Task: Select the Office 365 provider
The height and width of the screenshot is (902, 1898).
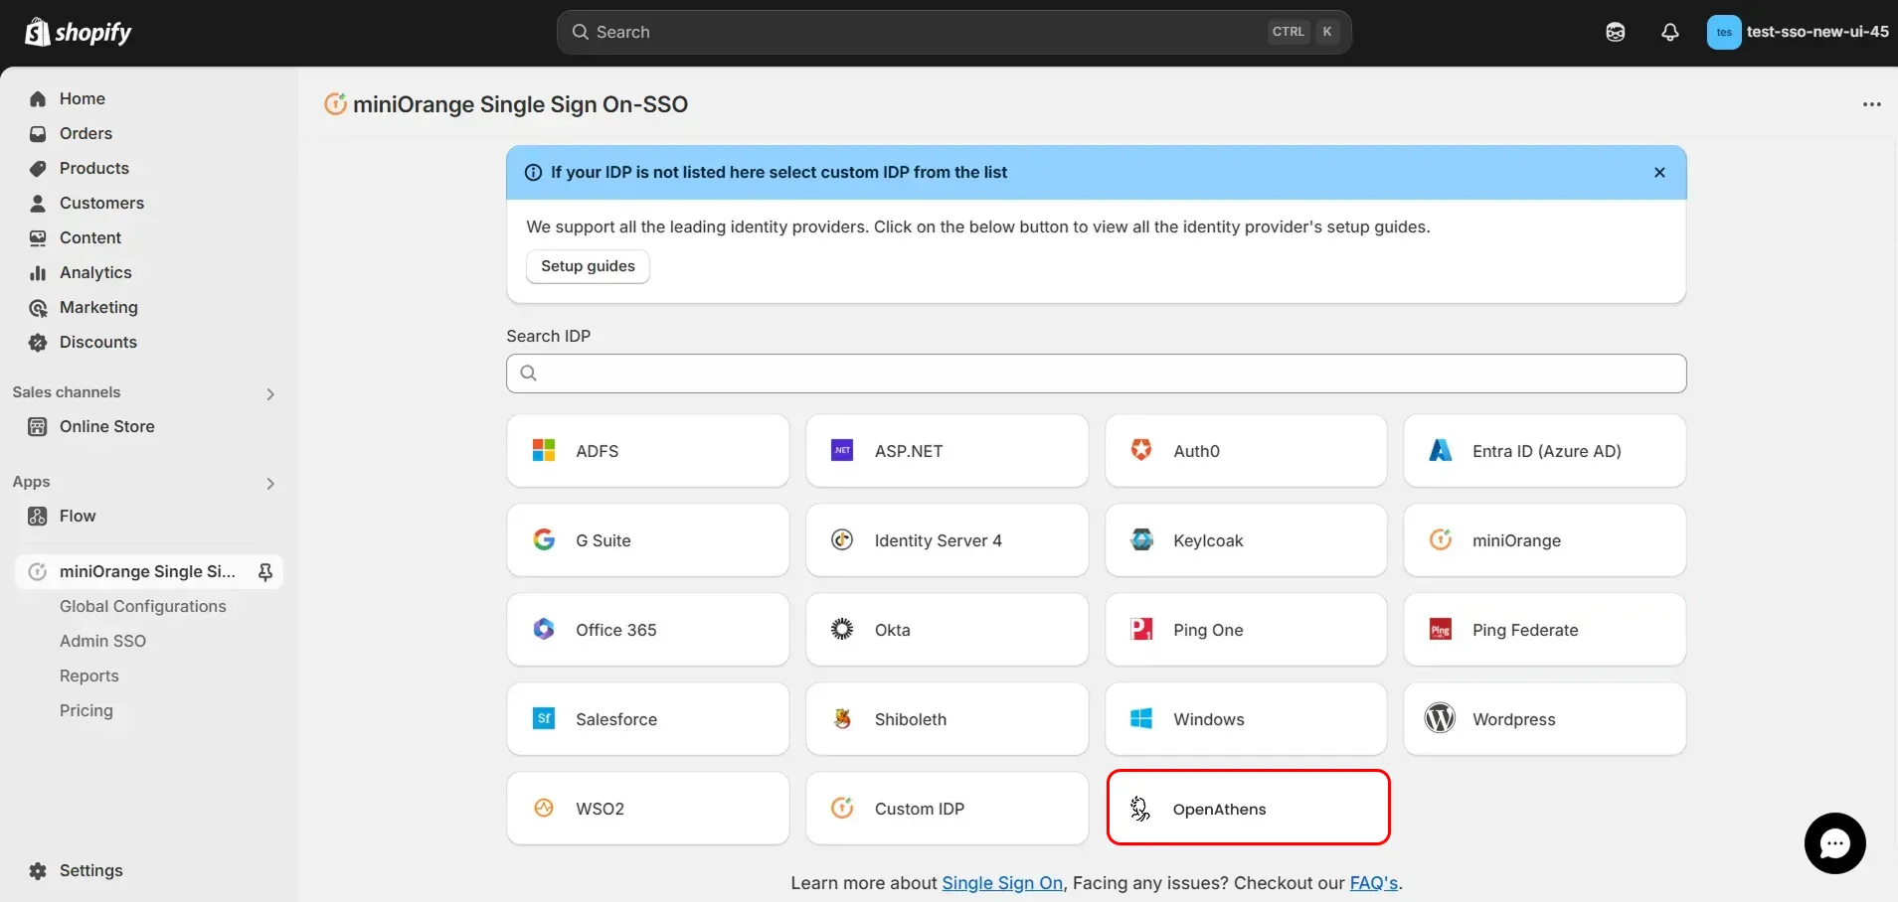Action: point(648,630)
